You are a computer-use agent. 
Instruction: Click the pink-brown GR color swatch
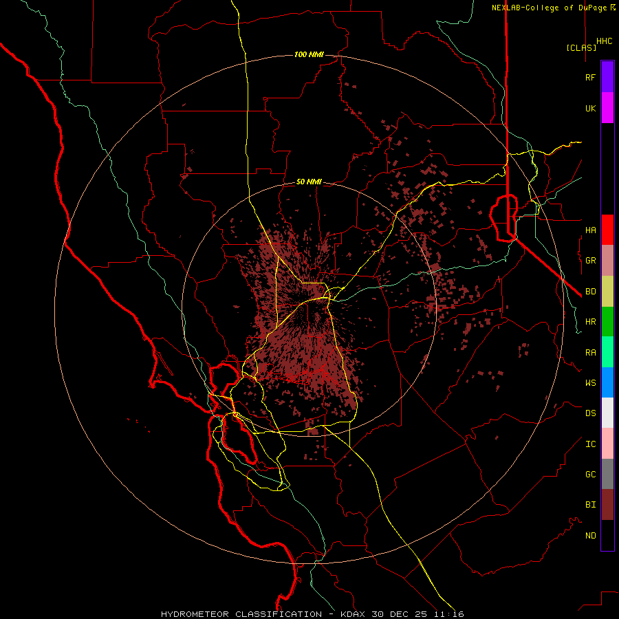tap(607, 261)
